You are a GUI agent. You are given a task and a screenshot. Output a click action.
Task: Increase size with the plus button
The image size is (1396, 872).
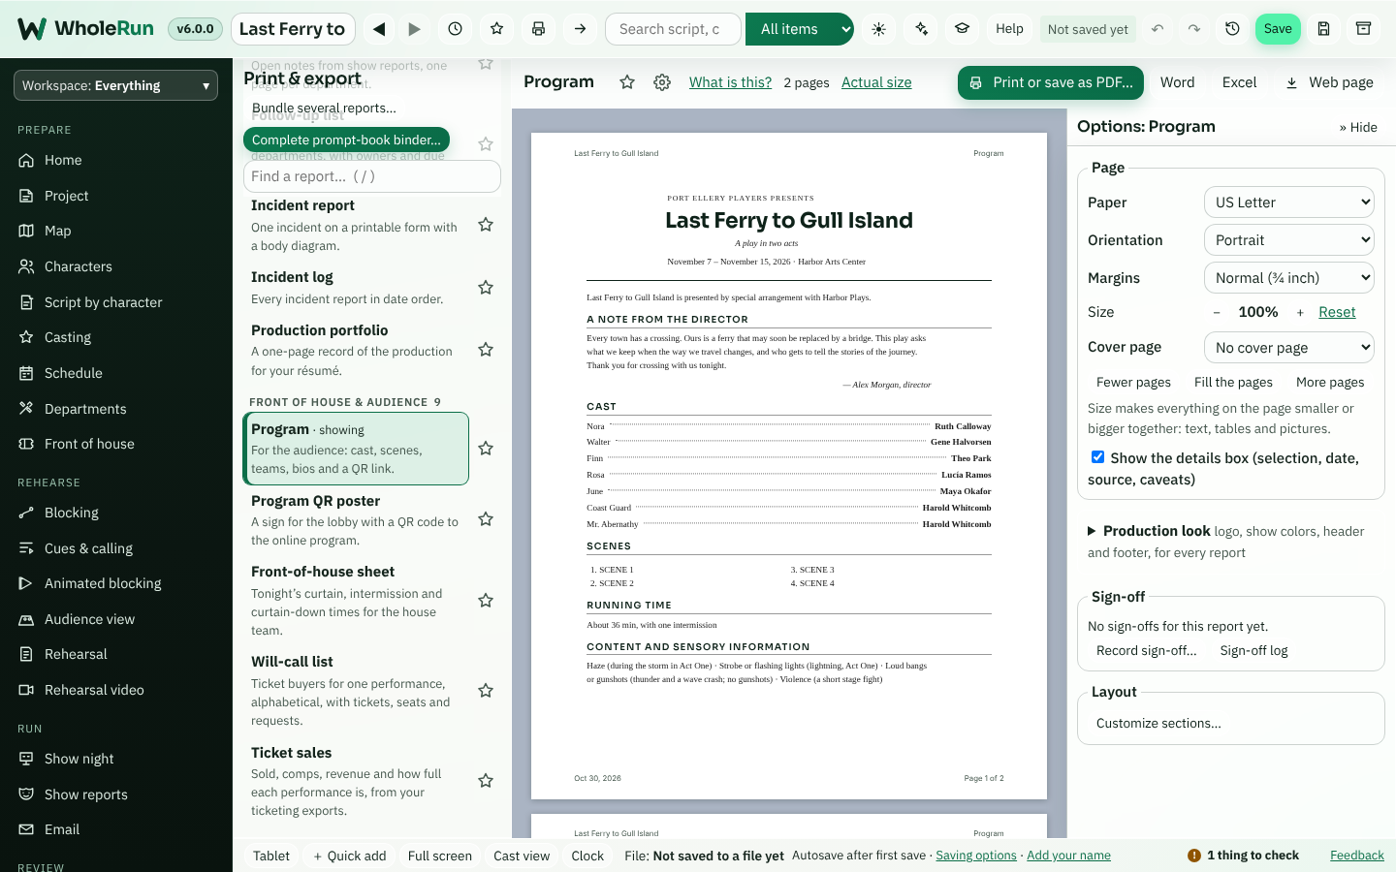coord(1300,312)
